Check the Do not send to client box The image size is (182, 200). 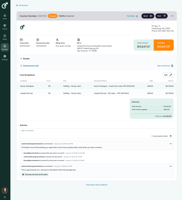152,136
